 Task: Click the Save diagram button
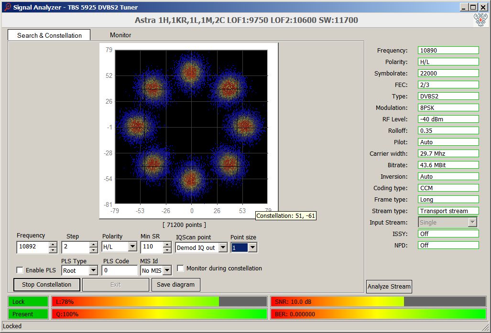tap(175, 285)
